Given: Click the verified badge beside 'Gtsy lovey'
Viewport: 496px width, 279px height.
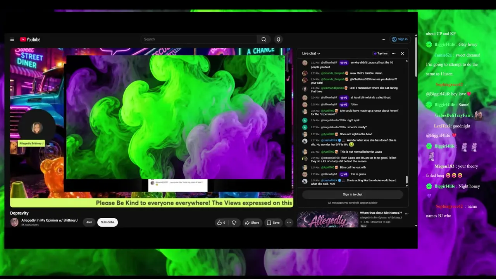Looking at the screenshot, I should (429, 45).
